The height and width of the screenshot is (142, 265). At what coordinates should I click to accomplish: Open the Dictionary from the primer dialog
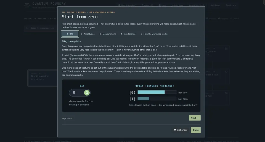point(181,130)
